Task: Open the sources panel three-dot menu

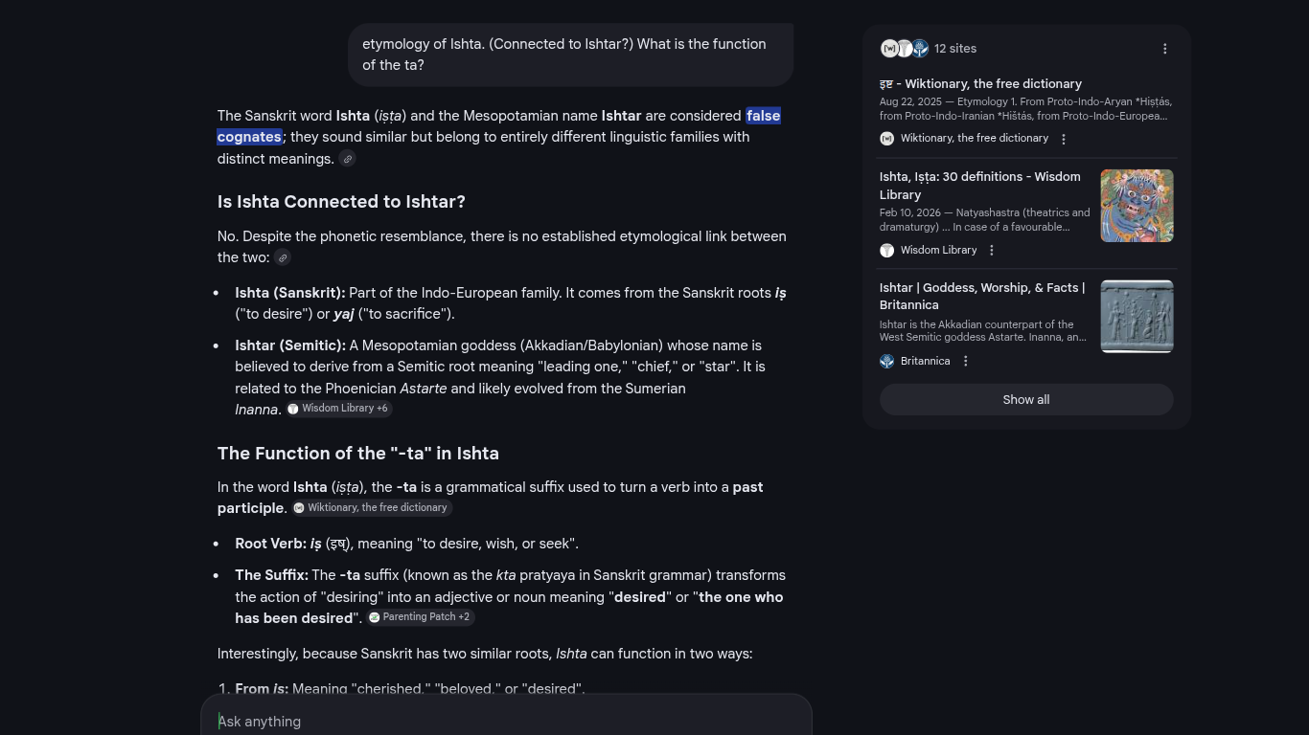Action: tap(1164, 49)
